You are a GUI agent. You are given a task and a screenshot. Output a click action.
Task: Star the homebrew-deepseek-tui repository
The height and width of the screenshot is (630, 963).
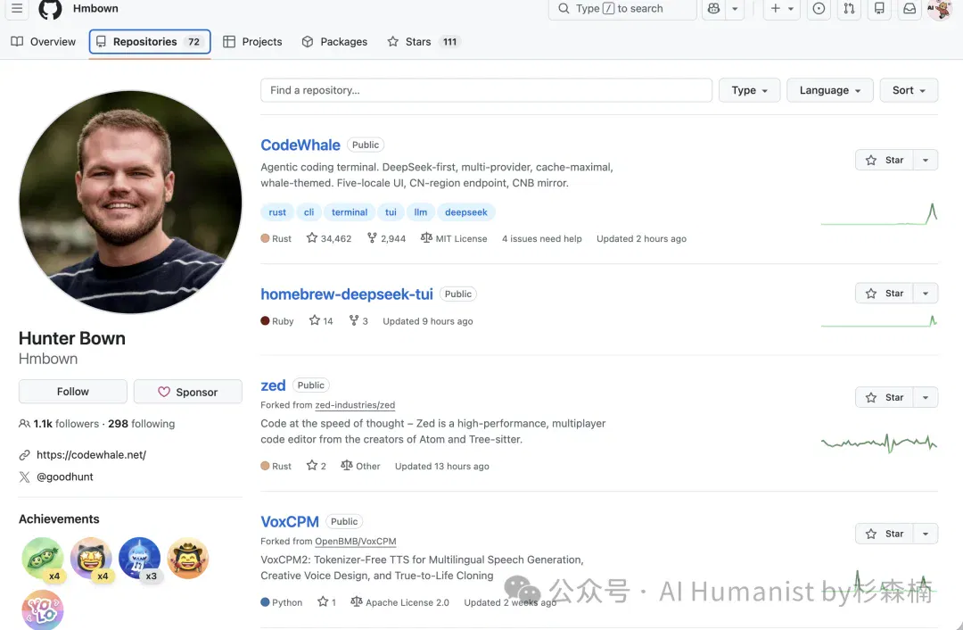[x=885, y=294]
